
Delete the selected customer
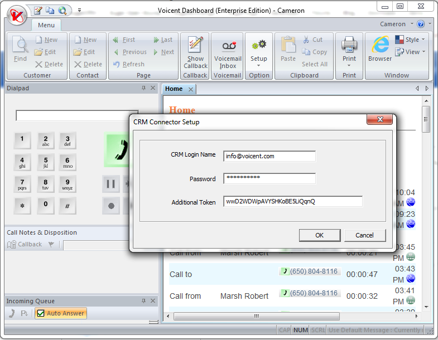49,64
